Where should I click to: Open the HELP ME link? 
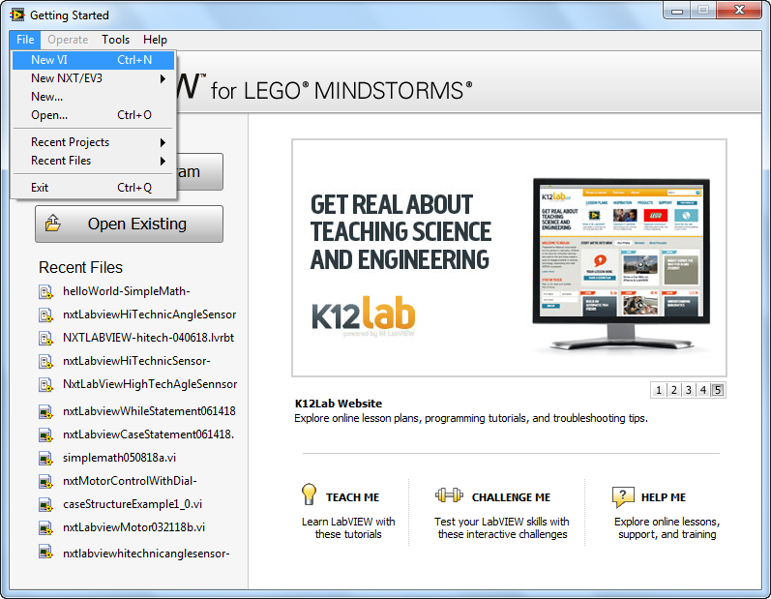point(664,497)
